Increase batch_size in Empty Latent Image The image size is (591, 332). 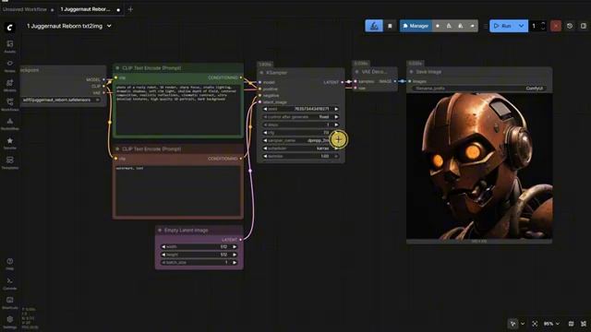pyautogui.click(x=235, y=263)
